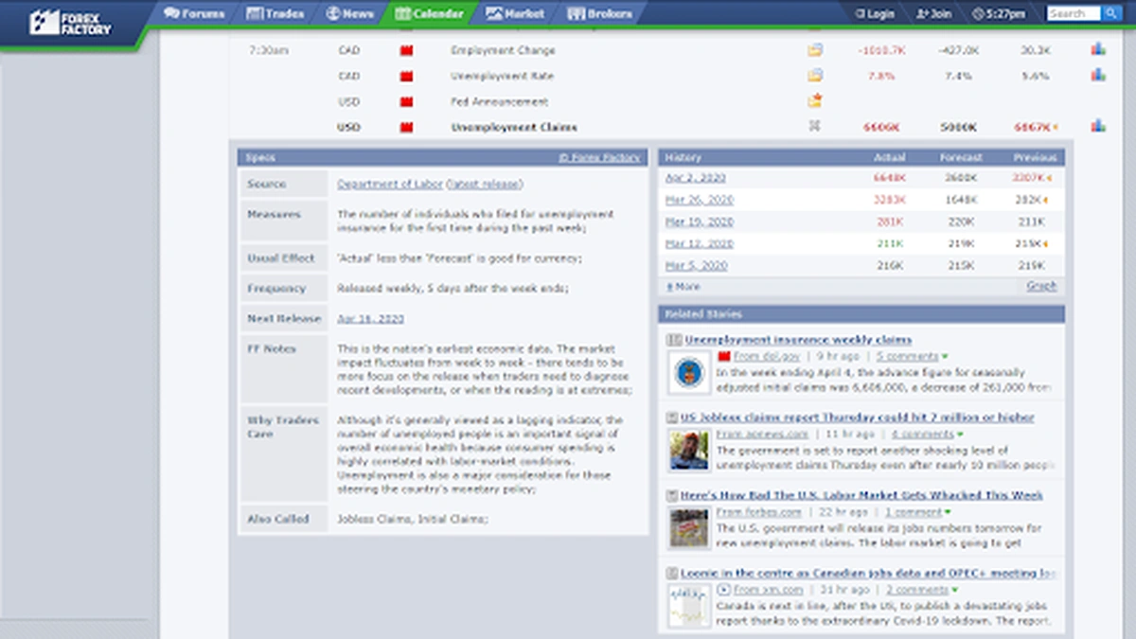Click the Join button
Image resolution: width=1136 pixels, height=639 pixels.
(x=934, y=13)
